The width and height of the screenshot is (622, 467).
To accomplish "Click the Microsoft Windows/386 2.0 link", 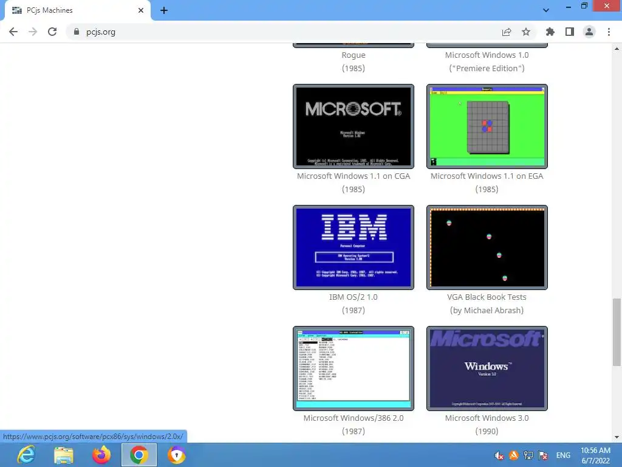I will coord(354,418).
